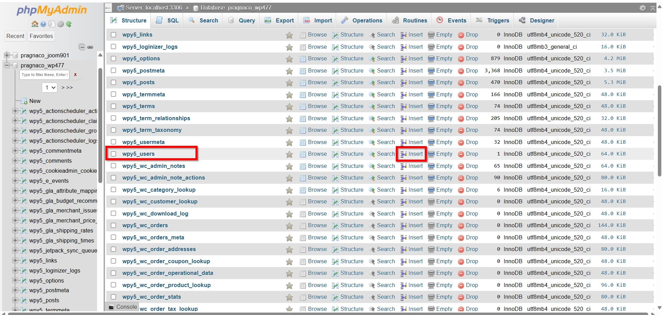Collapse all navigation tree items icon
Image resolution: width=662 pixels, height=315 pixels.
pos(82,47)
